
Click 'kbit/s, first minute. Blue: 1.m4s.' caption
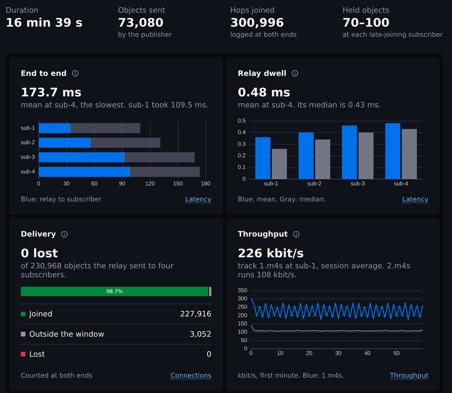[291, 376]
